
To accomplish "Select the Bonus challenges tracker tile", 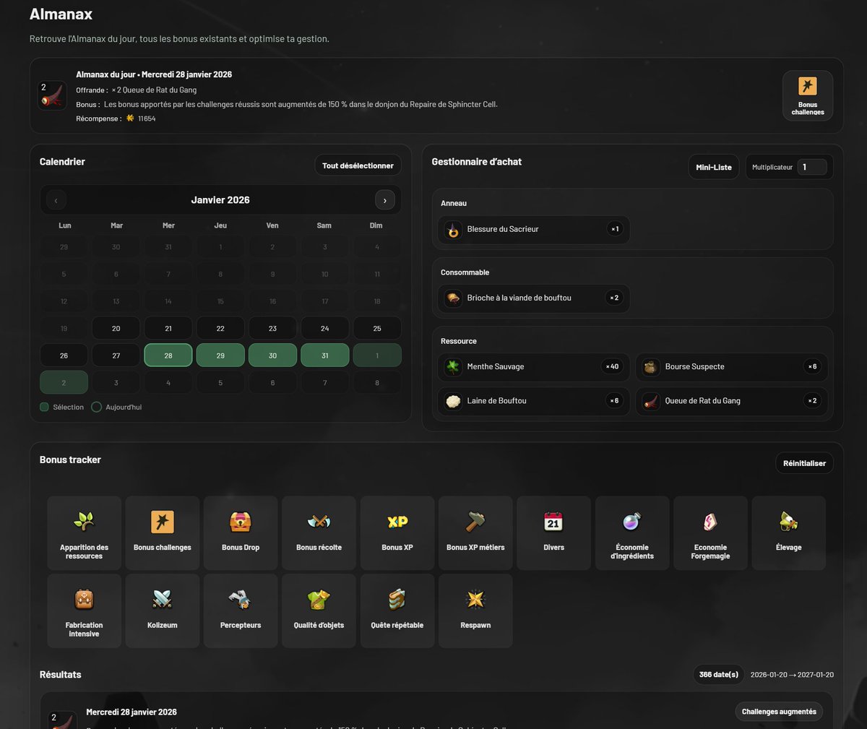I will 163,533.
